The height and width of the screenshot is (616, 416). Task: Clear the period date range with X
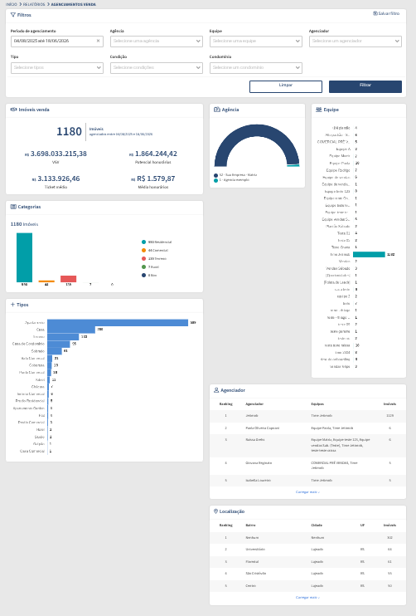pyautogui.click(x=98, y=41)
